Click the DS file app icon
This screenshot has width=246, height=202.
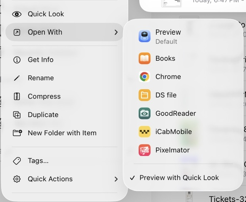click(145, 95)
